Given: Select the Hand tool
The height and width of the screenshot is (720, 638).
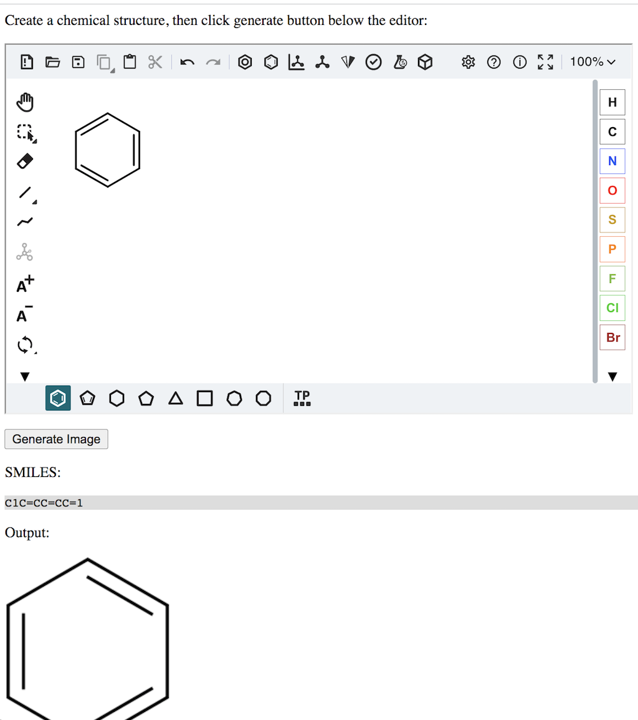Looking at the screenshot, I should coord(25,102).
